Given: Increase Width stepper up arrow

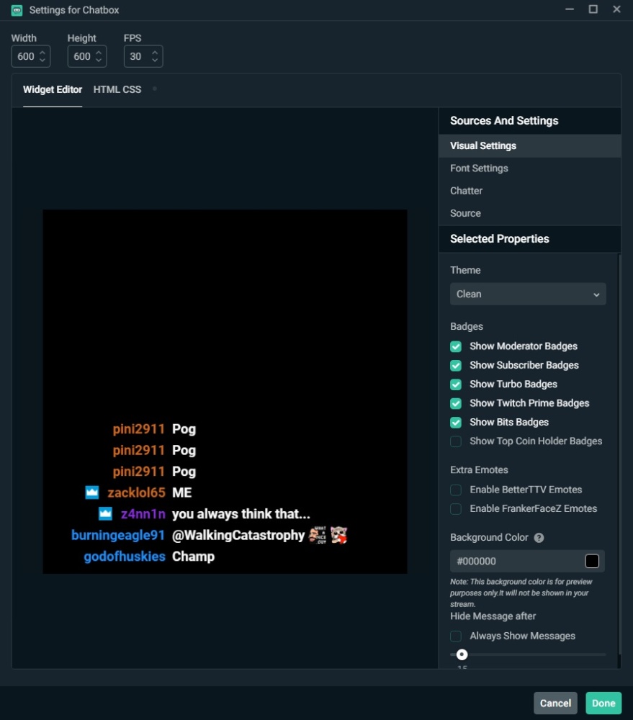Looking at the screenshot, I should [42, 53].
